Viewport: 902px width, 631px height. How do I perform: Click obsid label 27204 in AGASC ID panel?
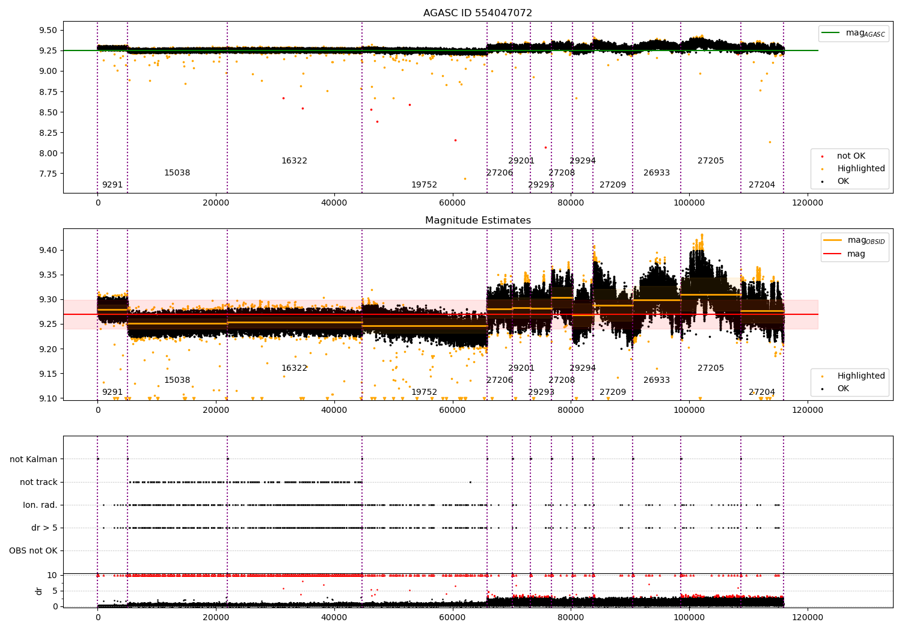click(762, 185)
